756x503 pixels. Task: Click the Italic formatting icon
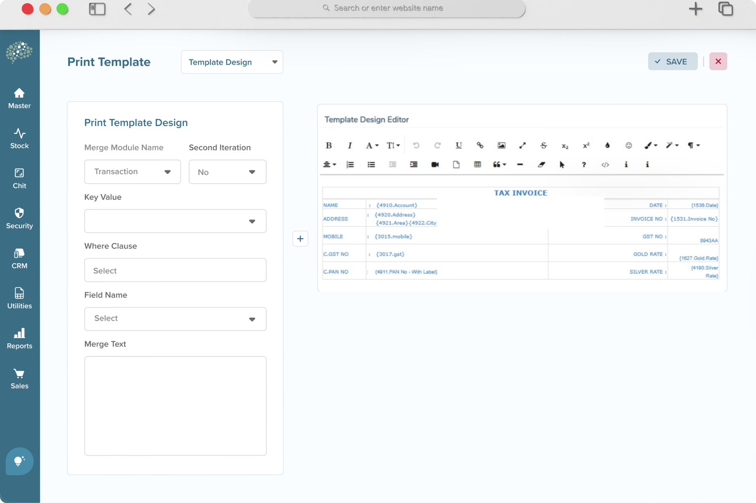click(x=349, y=145)
